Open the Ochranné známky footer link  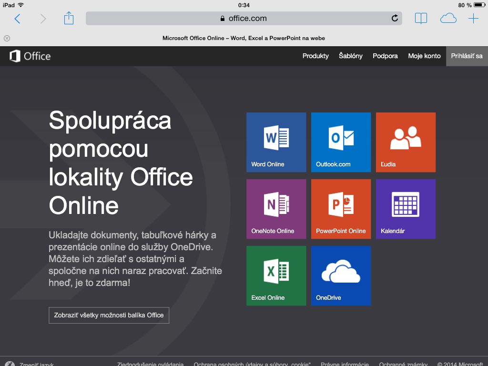pos(403,364)
